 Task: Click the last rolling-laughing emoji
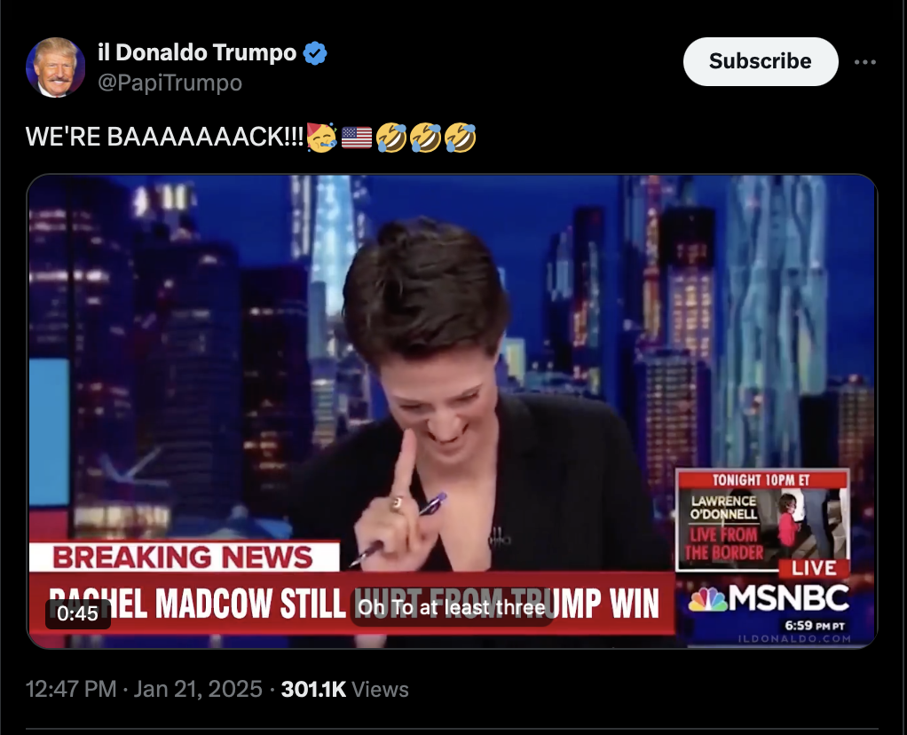pos(460,138)
